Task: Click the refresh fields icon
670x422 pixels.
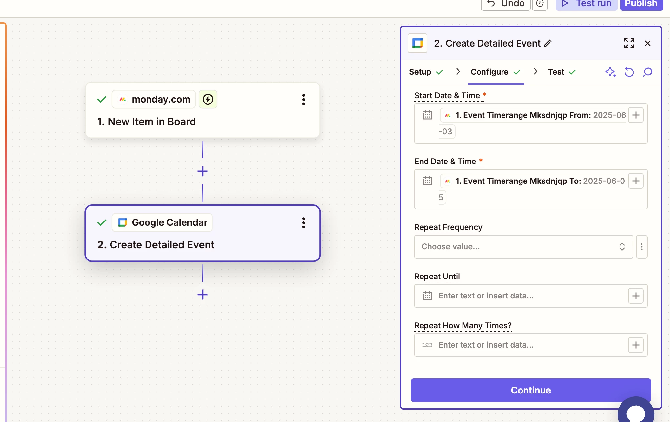Action: click(629, 72)
